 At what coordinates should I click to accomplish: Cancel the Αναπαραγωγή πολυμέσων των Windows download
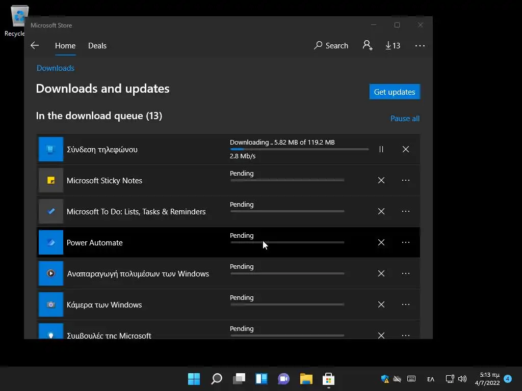pos(381,273)
